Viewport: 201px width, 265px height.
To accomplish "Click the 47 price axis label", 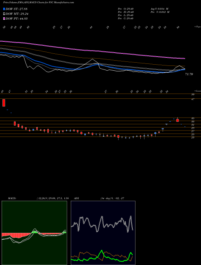I will click(x=193, y=100).
